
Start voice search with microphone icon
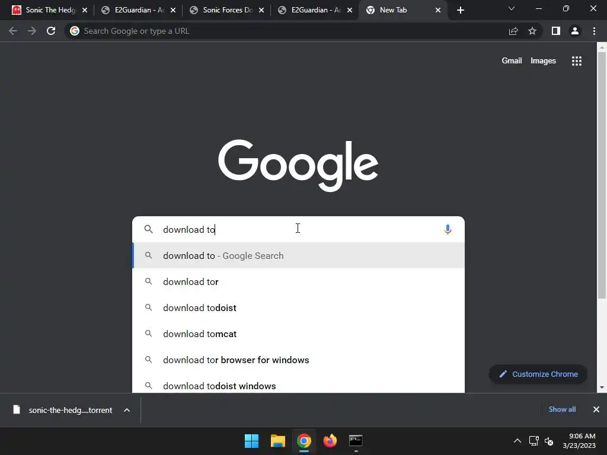click(x=448, y=229)
